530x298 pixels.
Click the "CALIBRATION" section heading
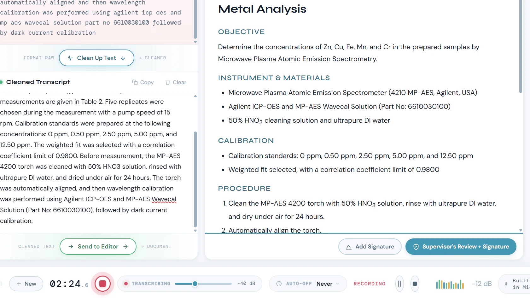pos(246,141)
